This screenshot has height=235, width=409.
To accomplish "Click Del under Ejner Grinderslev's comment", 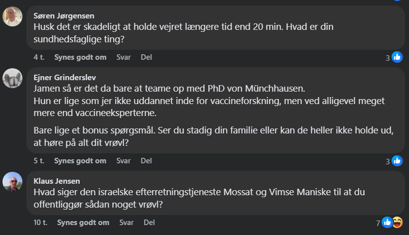I will (x=146, y=161).
